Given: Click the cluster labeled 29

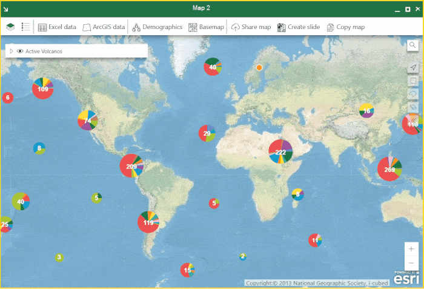Looking at the screenshot, I should pyautogui.click(x=207, y=133).
